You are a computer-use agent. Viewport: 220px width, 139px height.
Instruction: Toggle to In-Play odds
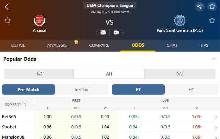coord(81,89)
